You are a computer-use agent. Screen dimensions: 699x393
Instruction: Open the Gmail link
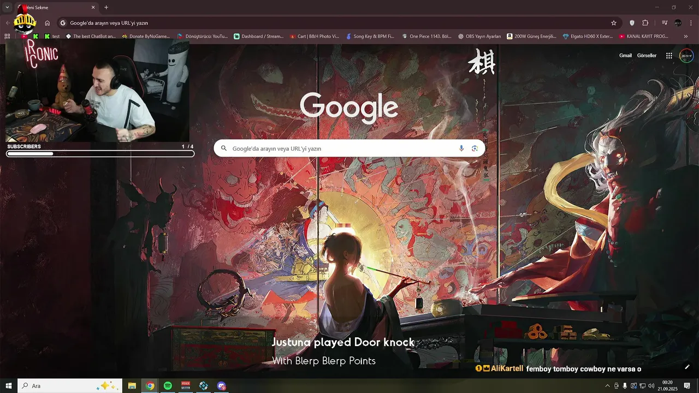pos(625,56)
